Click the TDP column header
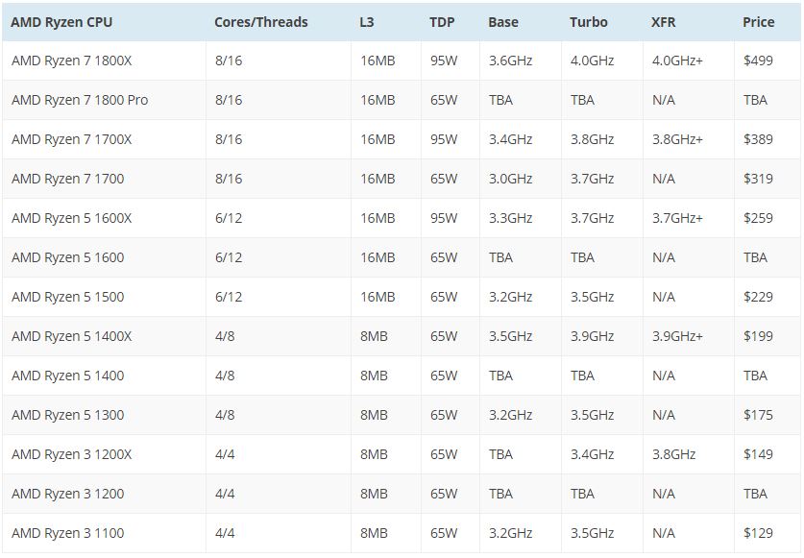The height and width of the screenshot is (558, 804). click(x=442, y=22)
